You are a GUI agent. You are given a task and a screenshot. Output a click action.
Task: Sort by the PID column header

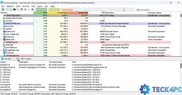point(96,13)
